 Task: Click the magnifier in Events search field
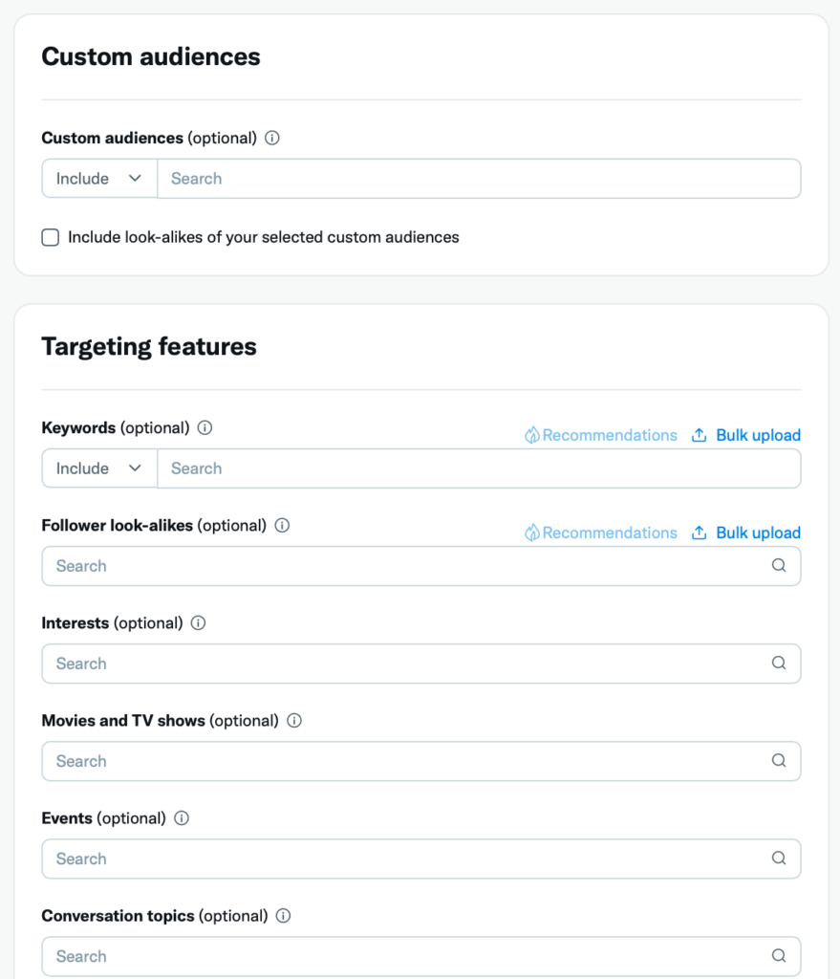click(x=779, y=858)
